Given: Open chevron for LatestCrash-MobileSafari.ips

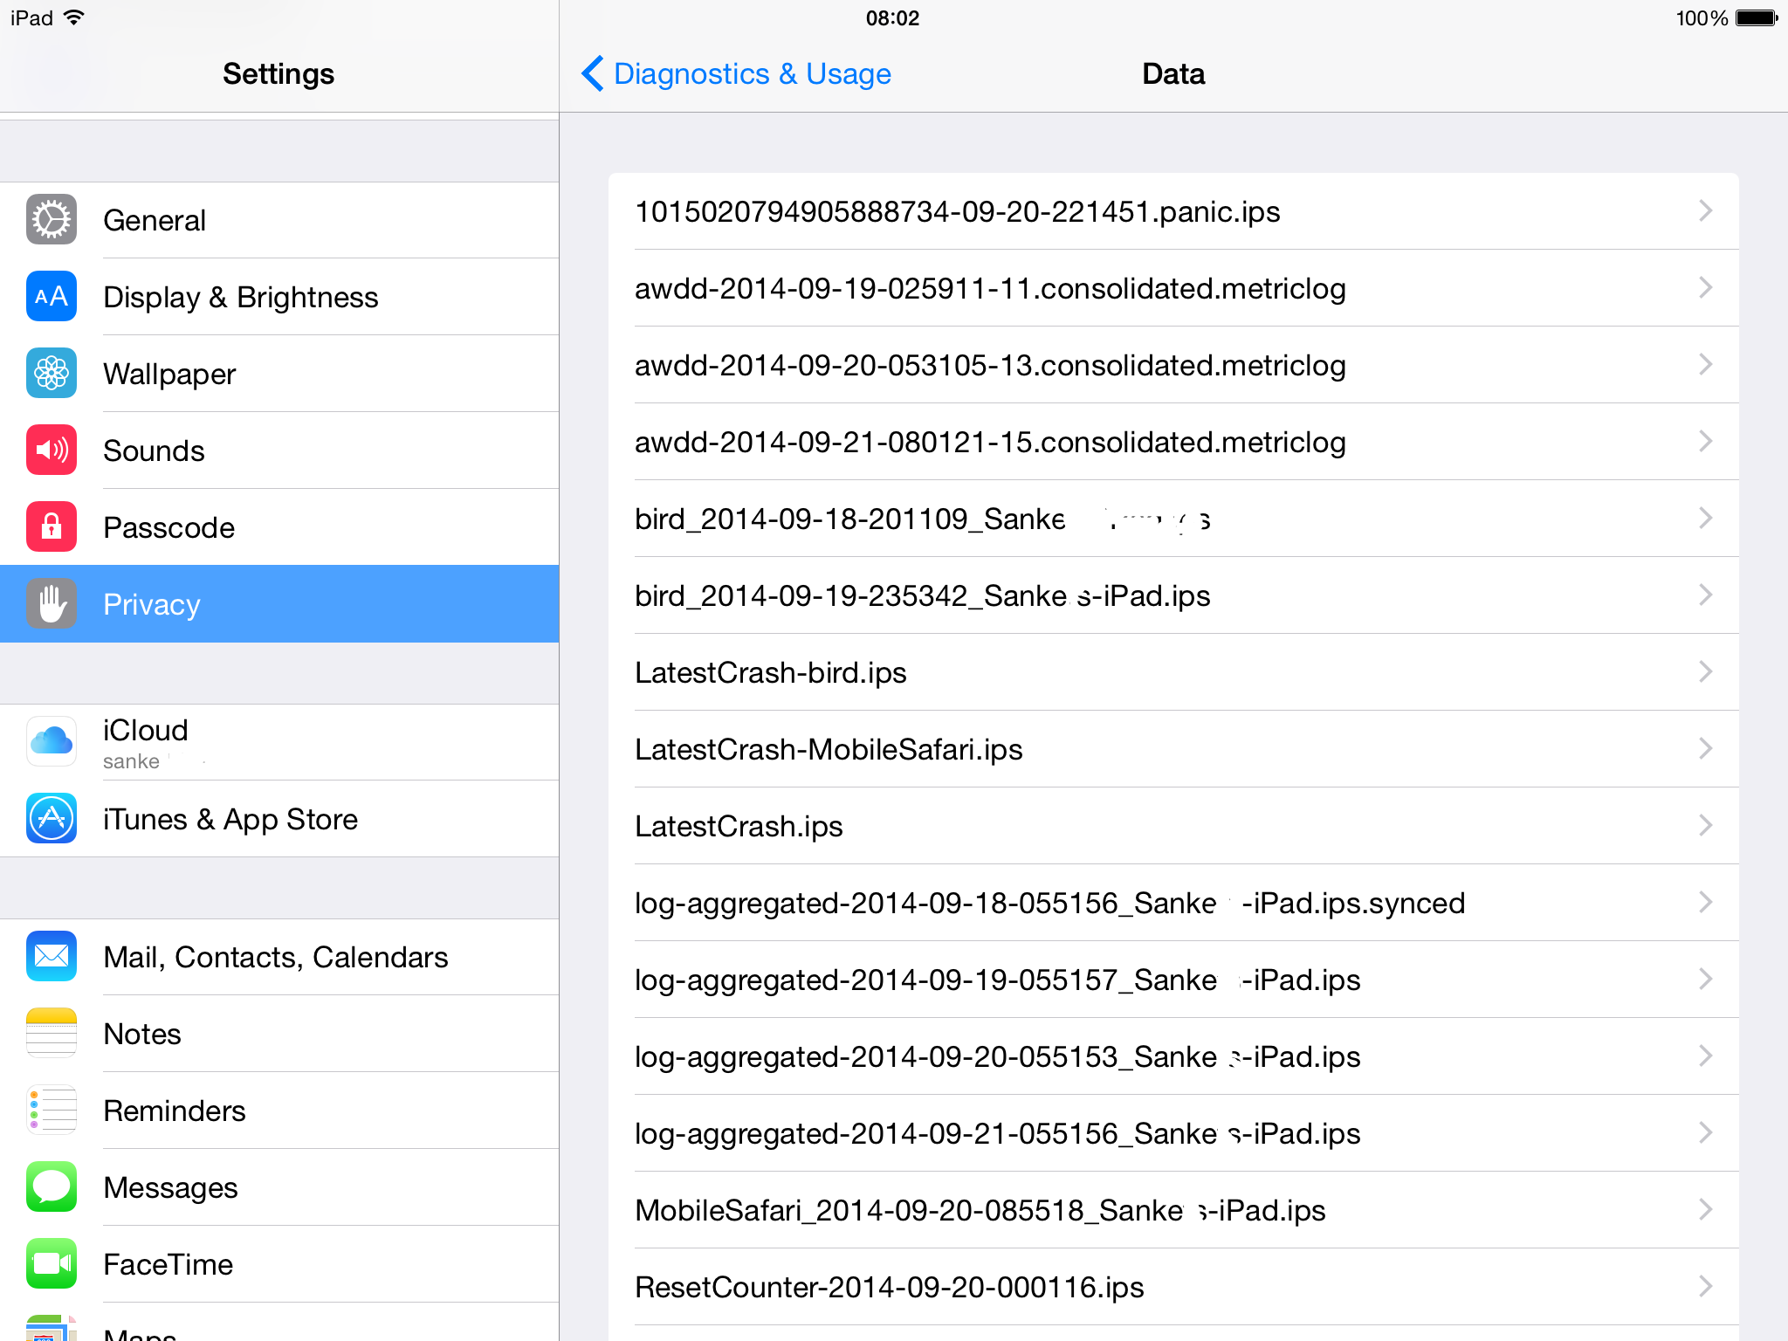Looking at the screenshot, I should pos(1705,749).
